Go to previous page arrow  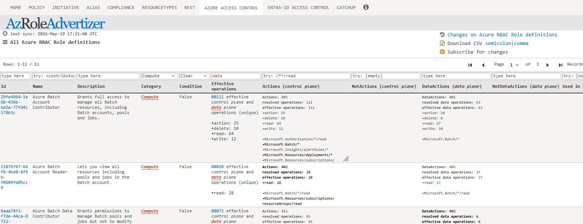click(483, 65)
